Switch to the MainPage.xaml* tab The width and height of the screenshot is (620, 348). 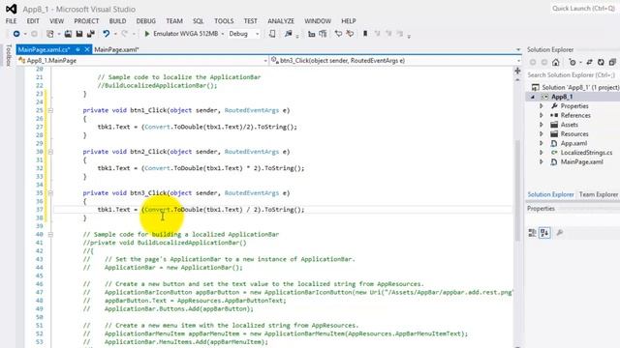click(x=116, y=49)
